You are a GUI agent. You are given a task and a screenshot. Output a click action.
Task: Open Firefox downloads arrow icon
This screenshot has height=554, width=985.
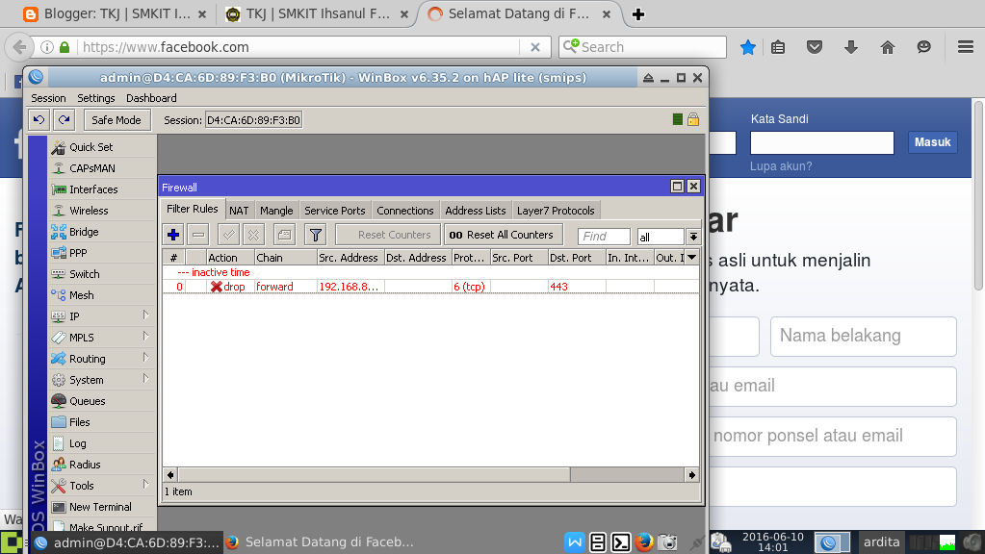pyautogui.click(x=850, y=47)
